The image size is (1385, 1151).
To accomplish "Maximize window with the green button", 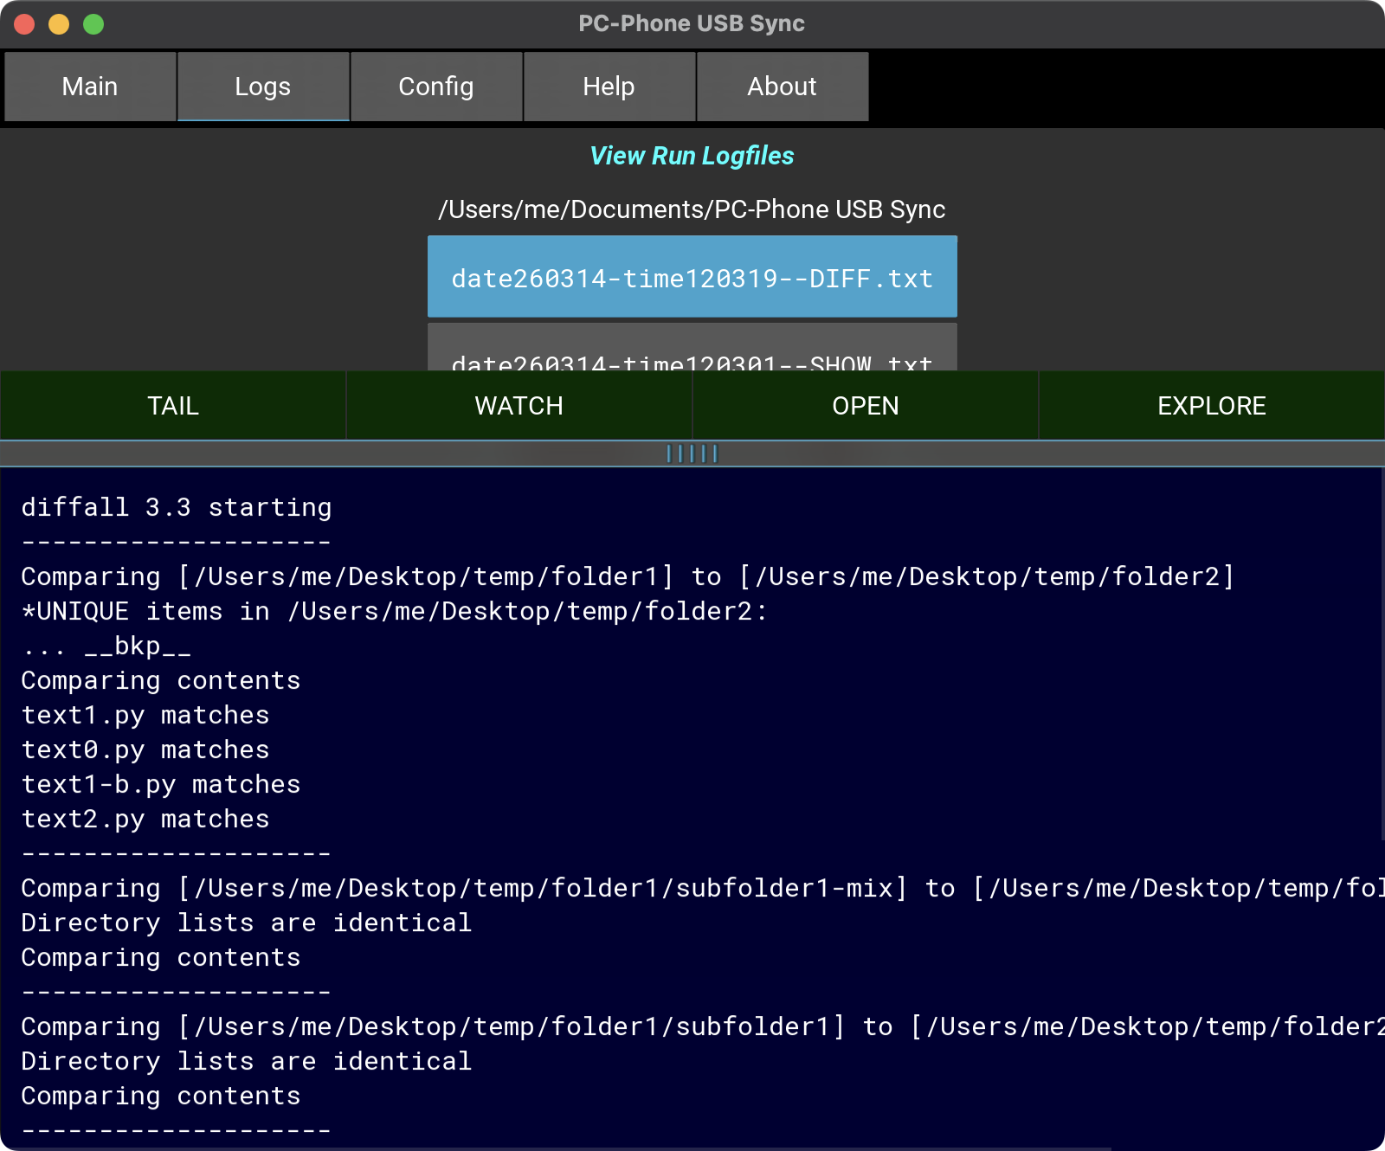I will [93, 24].
